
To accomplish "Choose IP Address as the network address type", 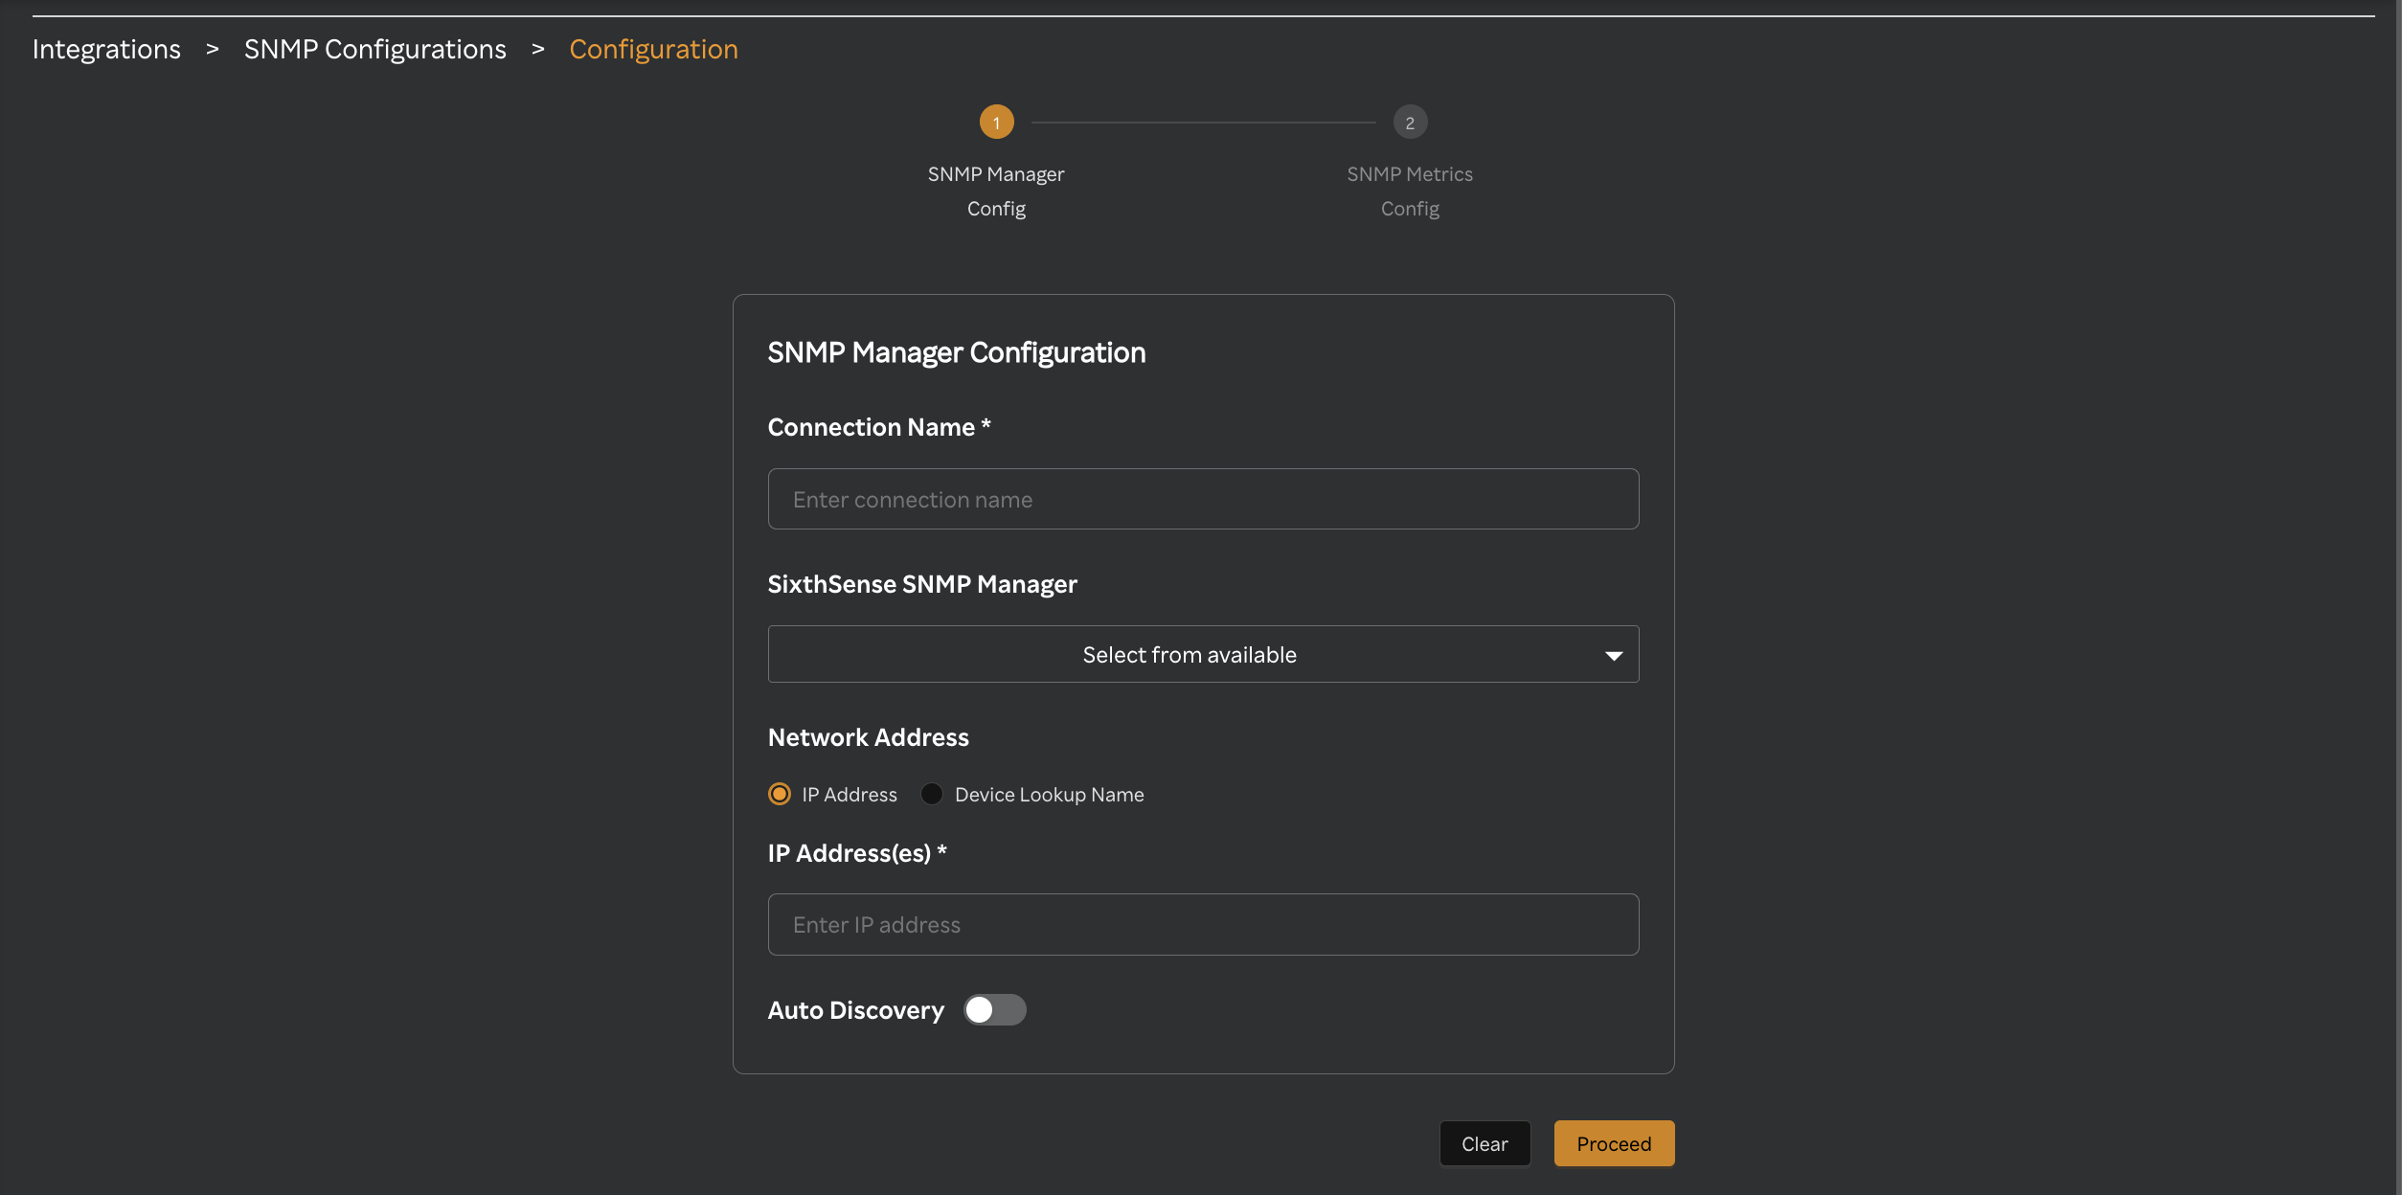I will click(x=779, y=794).
